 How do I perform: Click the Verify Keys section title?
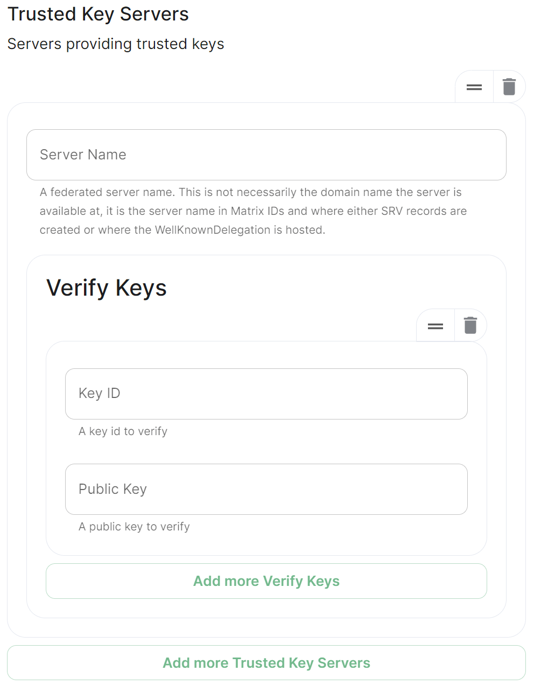click(x=107, y=288)
